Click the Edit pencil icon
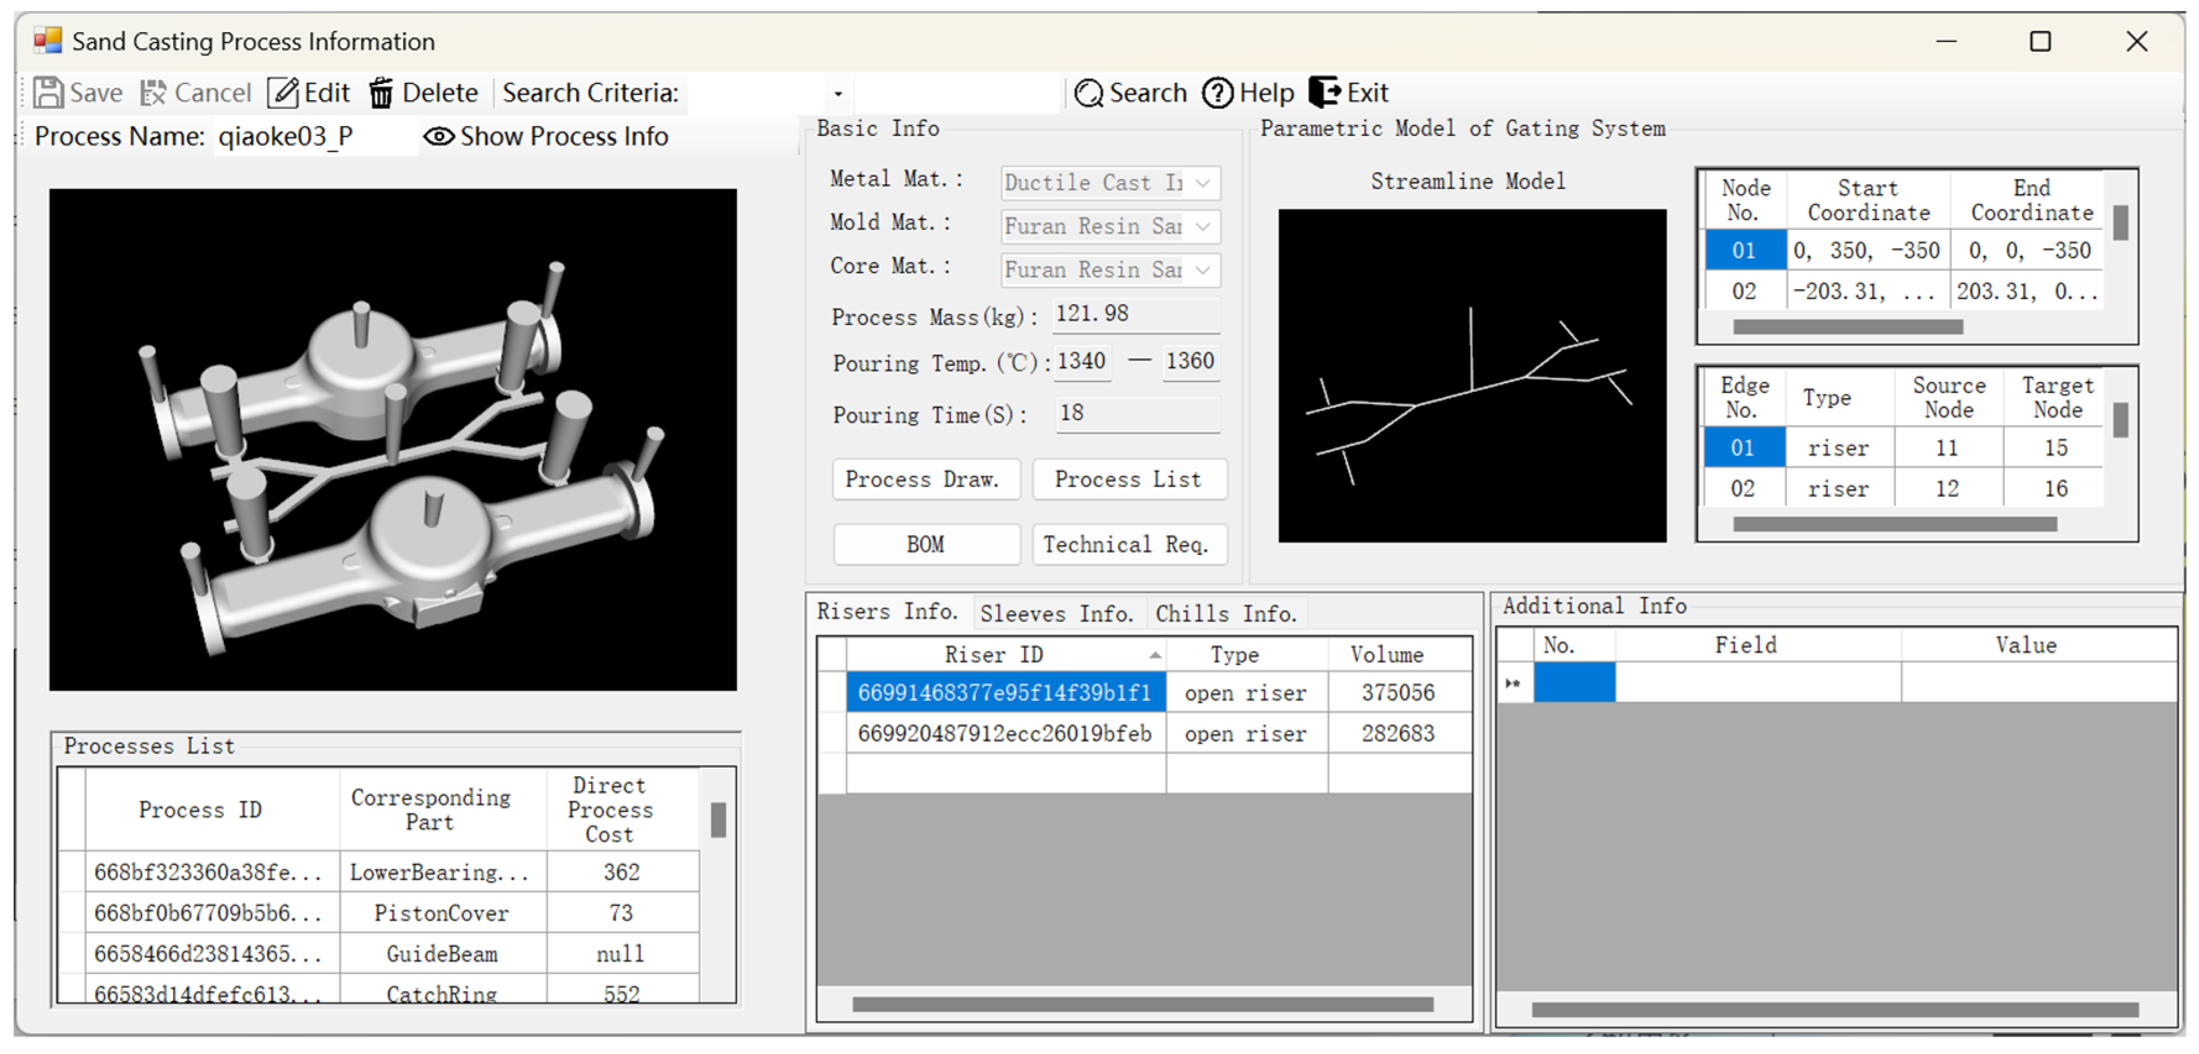This screenshot has height=1054, width=2199. pos(283,92)
